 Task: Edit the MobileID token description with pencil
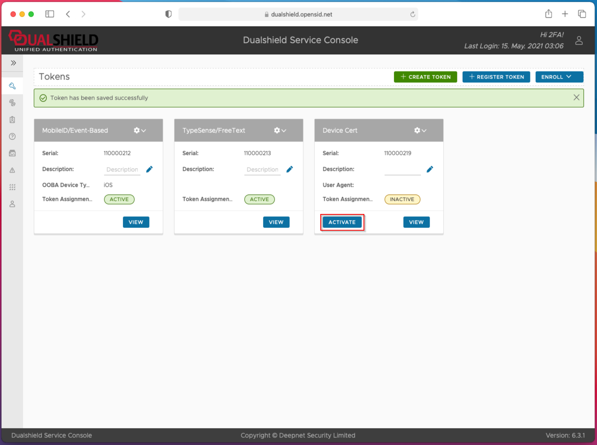click(149, 170)
